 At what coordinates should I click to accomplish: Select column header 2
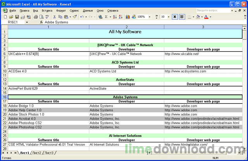pos(127,27)
